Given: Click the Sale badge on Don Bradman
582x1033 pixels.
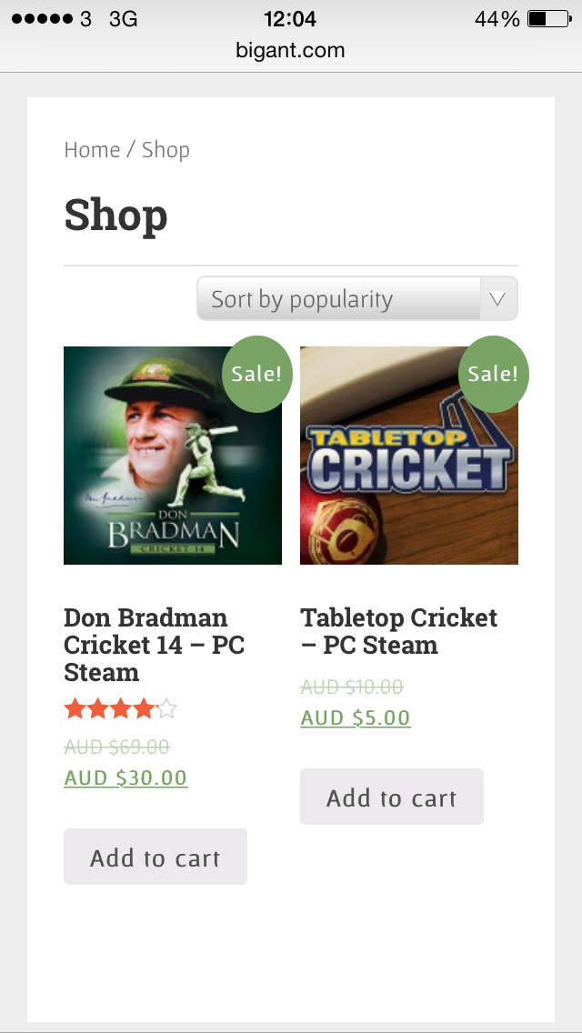Looking at the screenshot, I should click(256, 374).
